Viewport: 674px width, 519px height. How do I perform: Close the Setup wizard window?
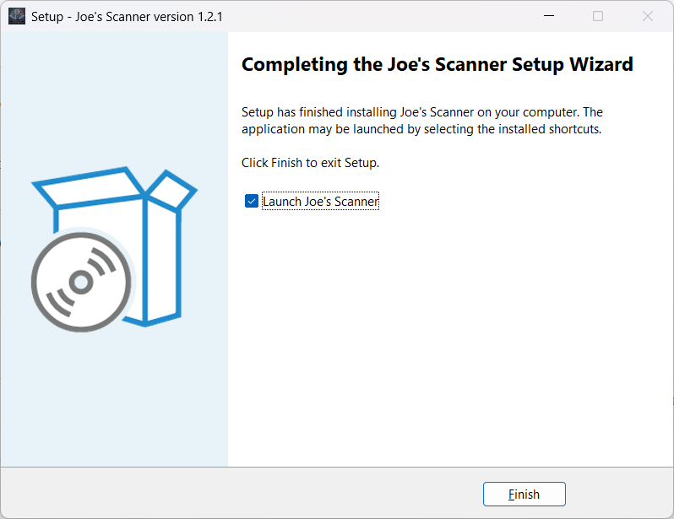coord(648,16)
